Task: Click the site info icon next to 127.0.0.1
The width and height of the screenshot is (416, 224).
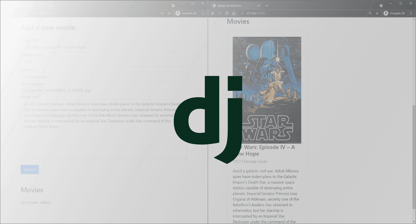Action: coord(242,13)
